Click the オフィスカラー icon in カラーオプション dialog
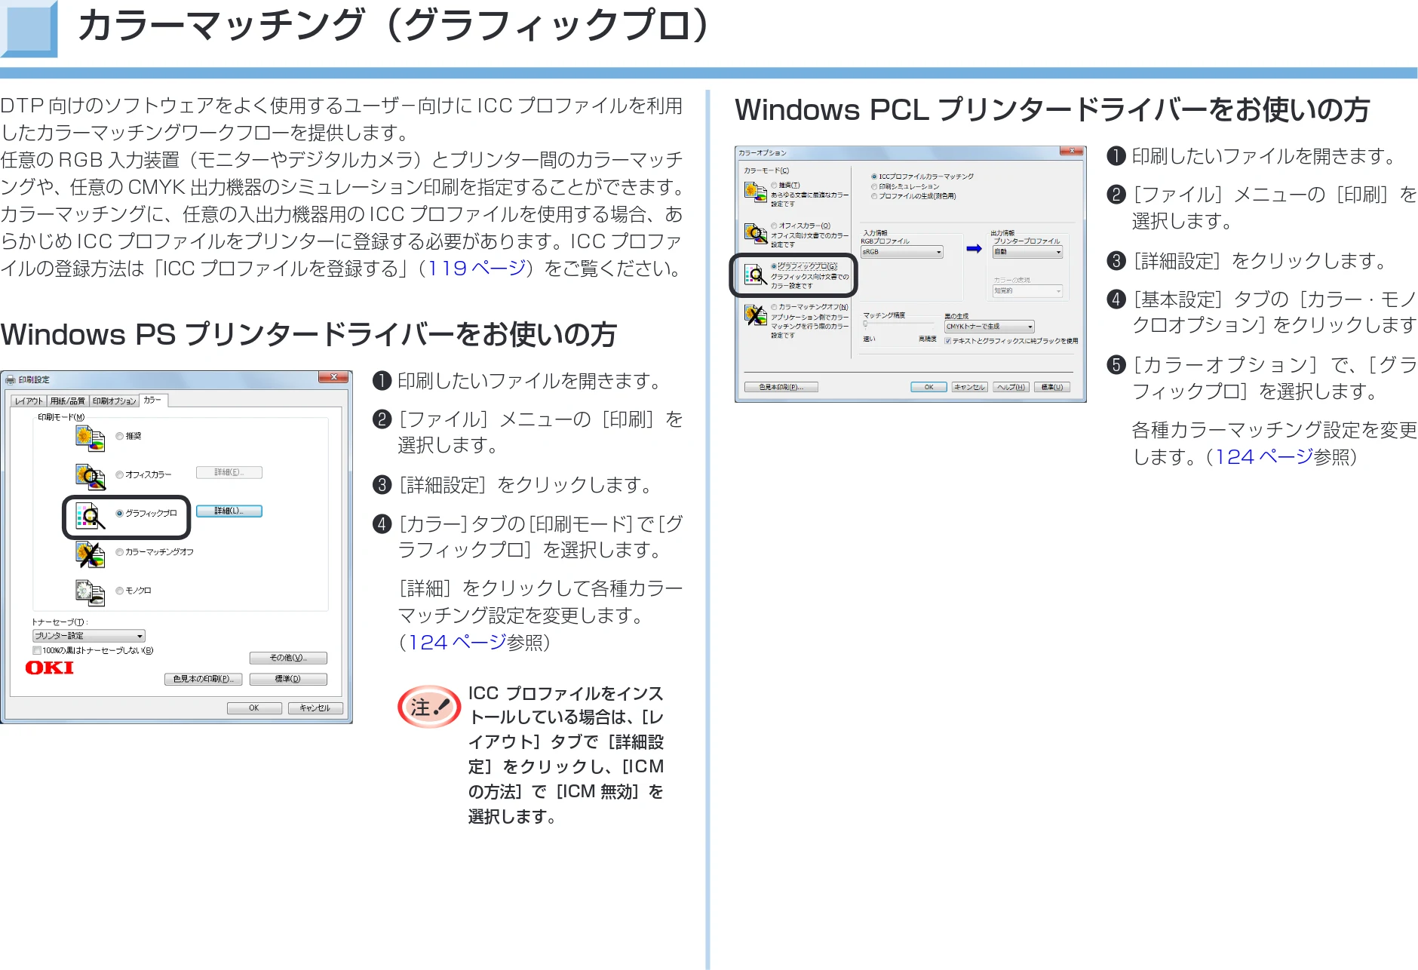 click(x=755, y=233)
